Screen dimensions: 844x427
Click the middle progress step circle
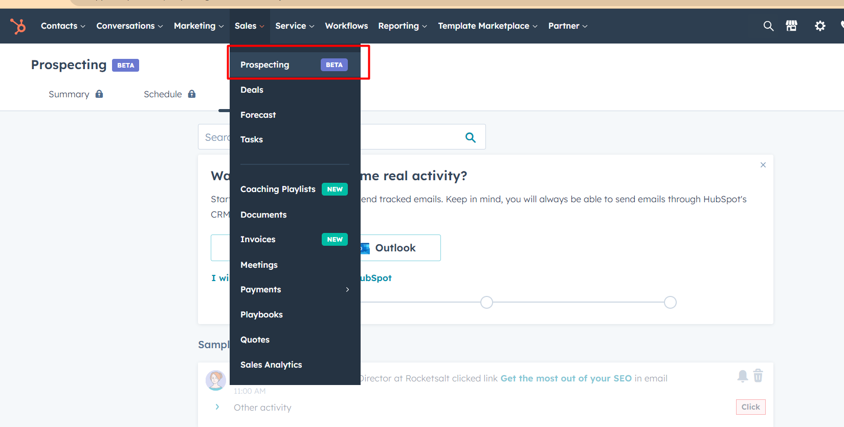[486, 303]
